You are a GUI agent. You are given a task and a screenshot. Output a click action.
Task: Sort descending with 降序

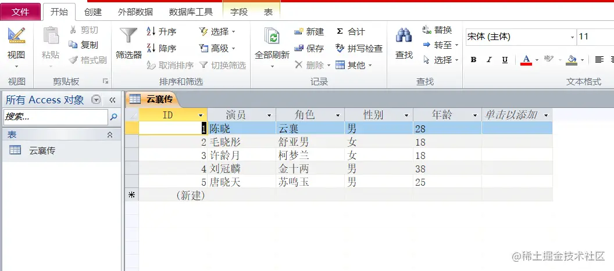tap(161, 49)
